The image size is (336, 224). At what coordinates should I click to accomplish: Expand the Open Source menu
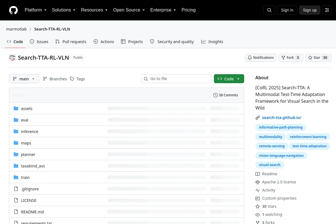(129, 10)
